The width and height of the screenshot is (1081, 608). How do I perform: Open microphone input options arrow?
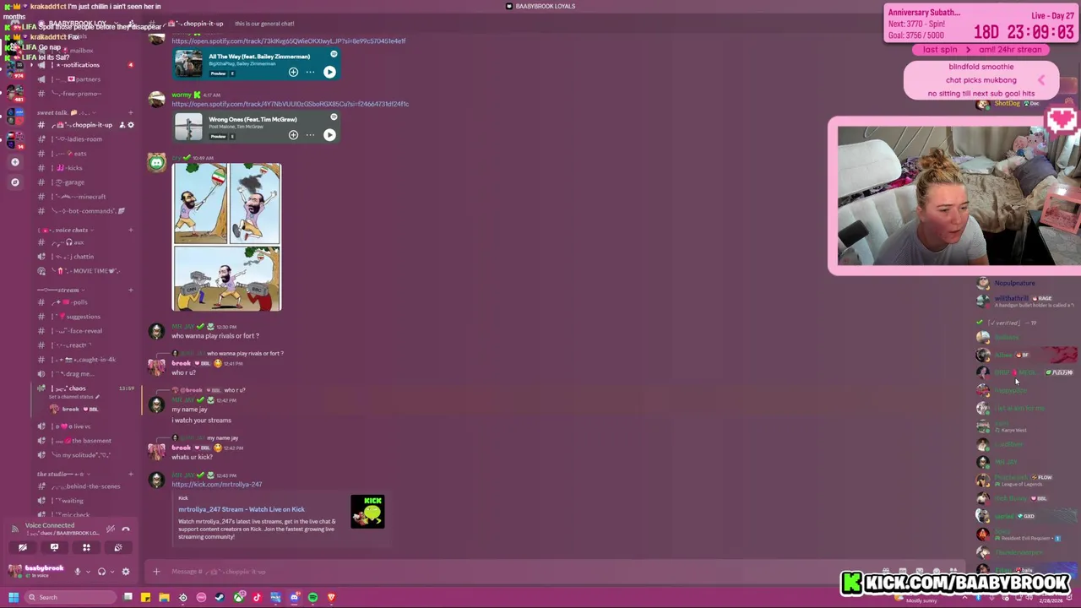87,572
